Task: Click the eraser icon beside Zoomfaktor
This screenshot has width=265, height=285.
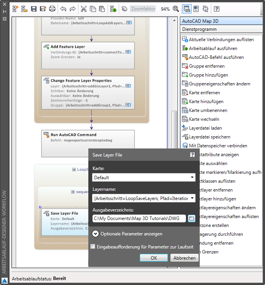Action: click(124, 9)
